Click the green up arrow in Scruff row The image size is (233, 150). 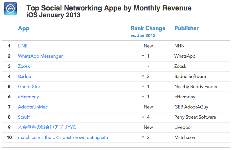coord(143,117)
